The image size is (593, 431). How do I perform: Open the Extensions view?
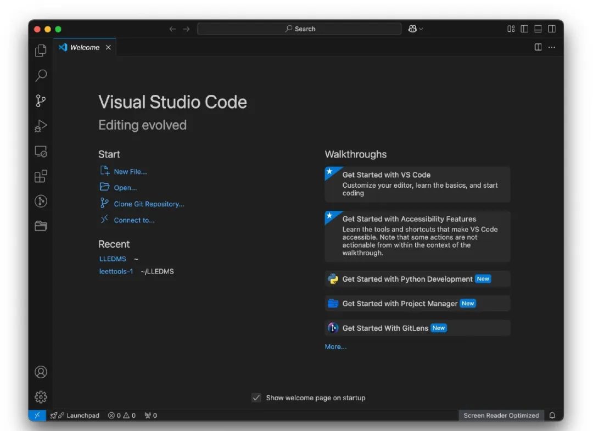[x=41, y=176]
